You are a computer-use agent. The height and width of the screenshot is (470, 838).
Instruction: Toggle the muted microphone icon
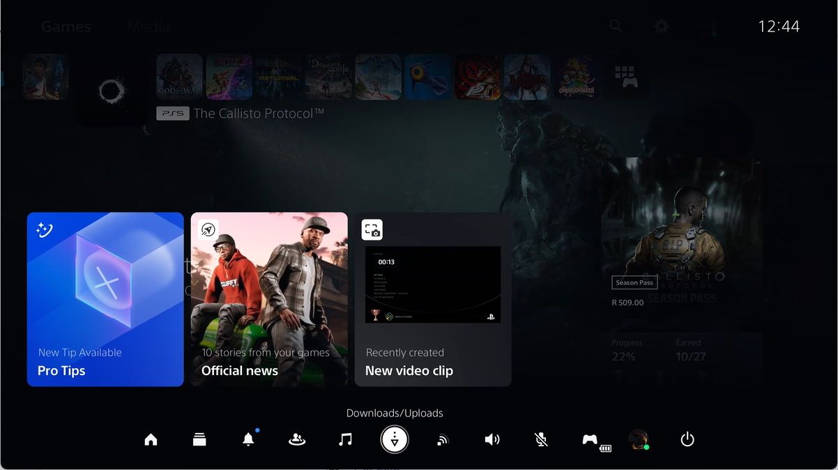pyautogui.click(x=541, y=439)
